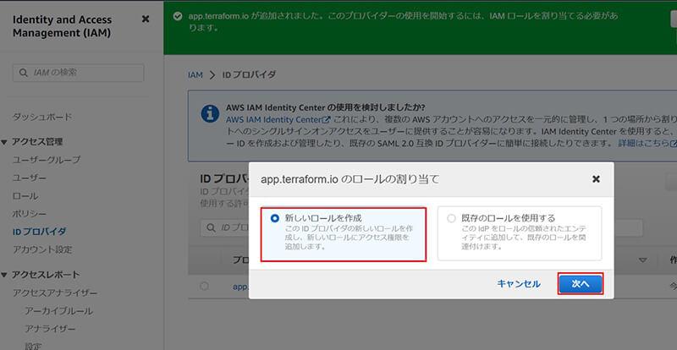This screenshot has height=350, width=677.
Task: Open ダッシュボード in the sidebar
Action: pos(42,117)
